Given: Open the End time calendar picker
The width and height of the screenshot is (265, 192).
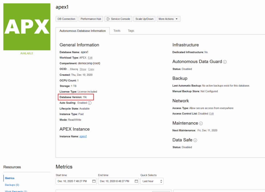Looking at the screenshot, I should point(136,181).
